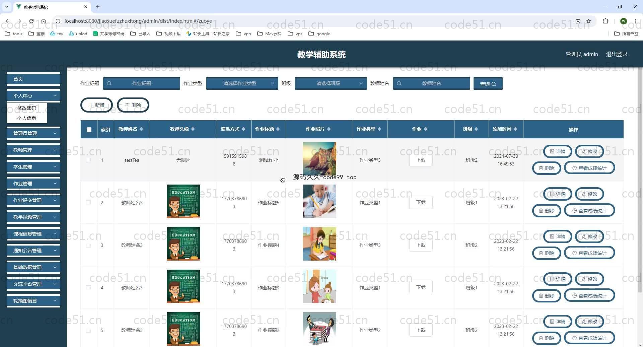Select 修改密码 in the sidebar
This screenshot has width=643, height=347.
pyautogui.click(x=27, y=108)
